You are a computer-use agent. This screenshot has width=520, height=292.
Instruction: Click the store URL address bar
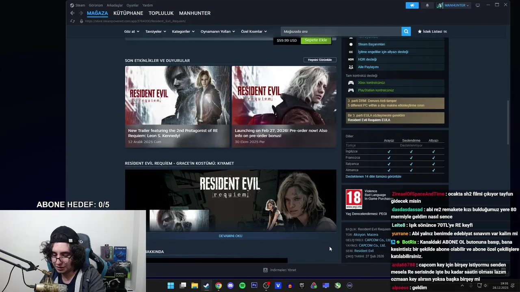[135, 21]
